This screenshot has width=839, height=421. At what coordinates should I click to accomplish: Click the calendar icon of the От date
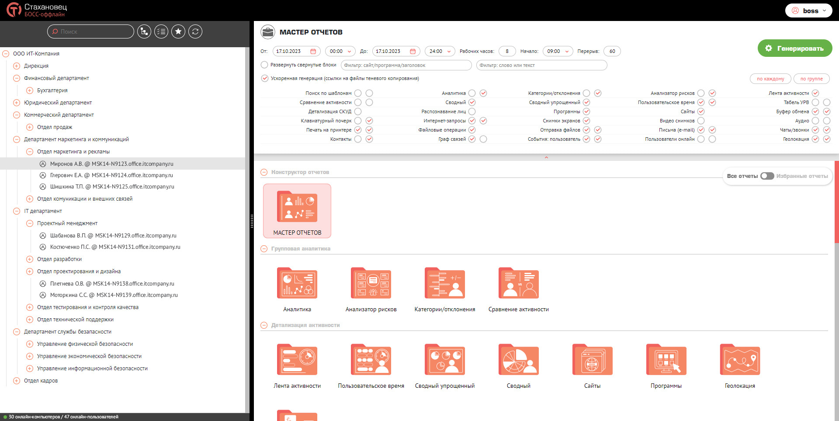[x=313, y=52]
